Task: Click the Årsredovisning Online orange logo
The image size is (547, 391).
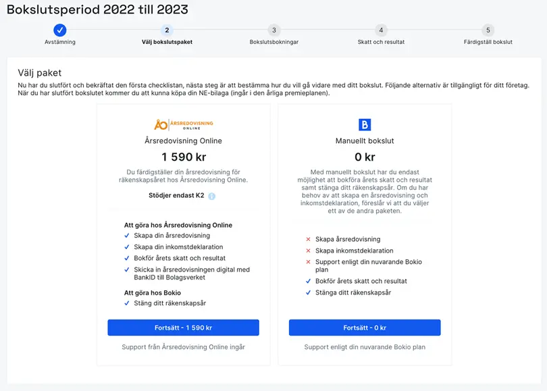Action: click(x=184, y=124)
